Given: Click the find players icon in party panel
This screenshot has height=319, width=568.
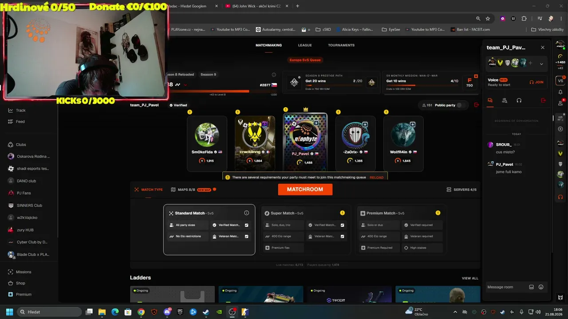Looking at the screenshot, I should tap(505, 101).
